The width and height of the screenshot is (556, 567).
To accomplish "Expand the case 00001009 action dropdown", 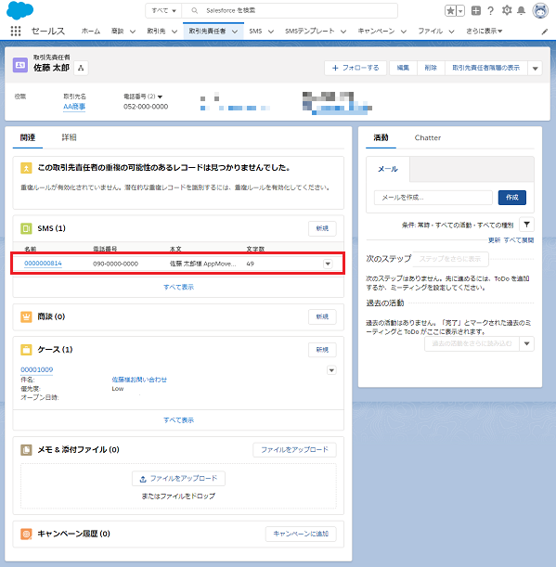I will 331,370.
